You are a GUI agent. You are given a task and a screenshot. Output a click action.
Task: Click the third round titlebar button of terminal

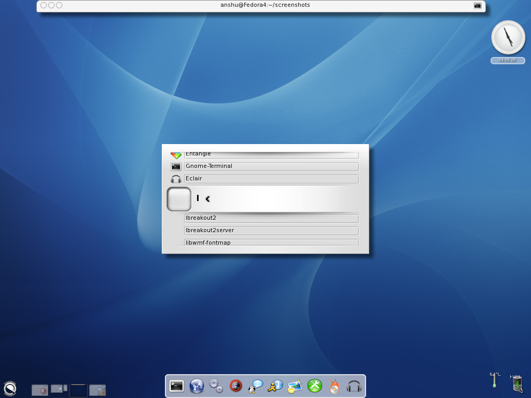59,5
